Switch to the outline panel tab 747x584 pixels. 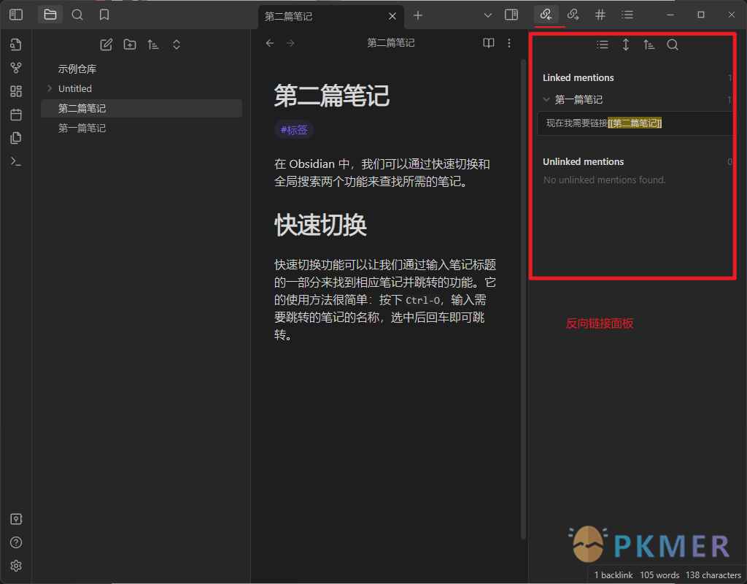pyautogui.click(x=627, y=15)
